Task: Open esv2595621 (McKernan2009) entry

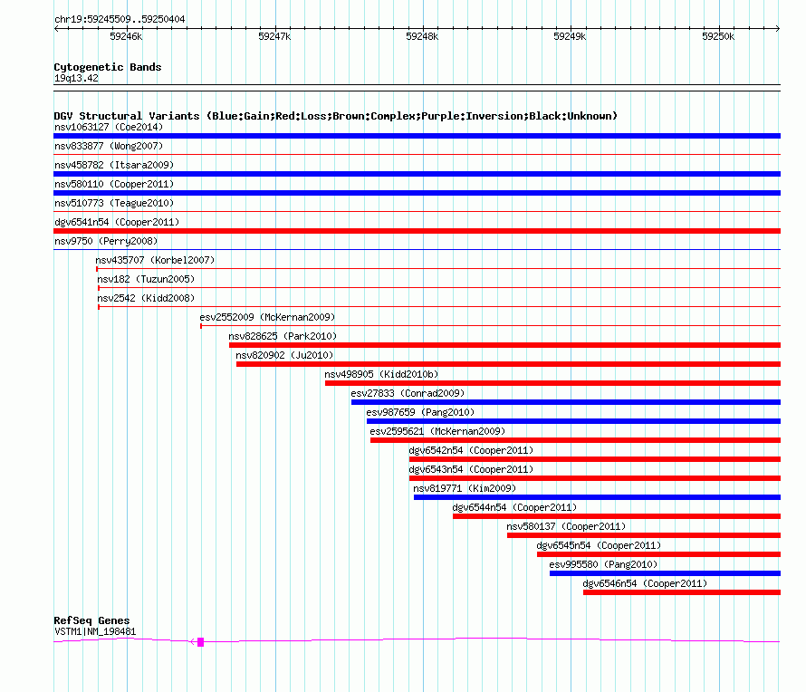Action: pos(437,431)
